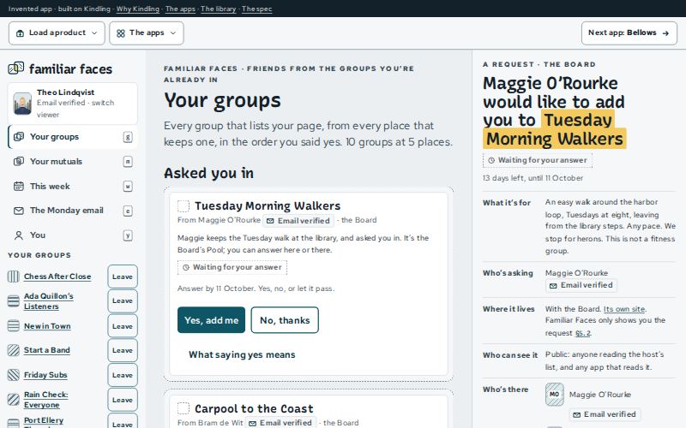
Task: Tick the Tuesday Morning Walkers checkbox
Action: (x=184, y=205)
